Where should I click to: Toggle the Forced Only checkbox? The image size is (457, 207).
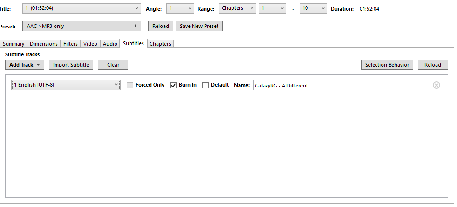coord(130,85)
